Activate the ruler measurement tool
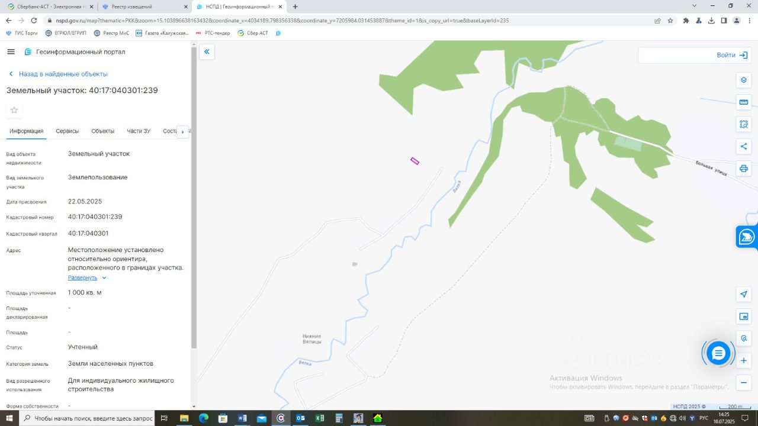The width and height of the screenshot is (758, 426). pyautogui.click(x=744, y=102)
